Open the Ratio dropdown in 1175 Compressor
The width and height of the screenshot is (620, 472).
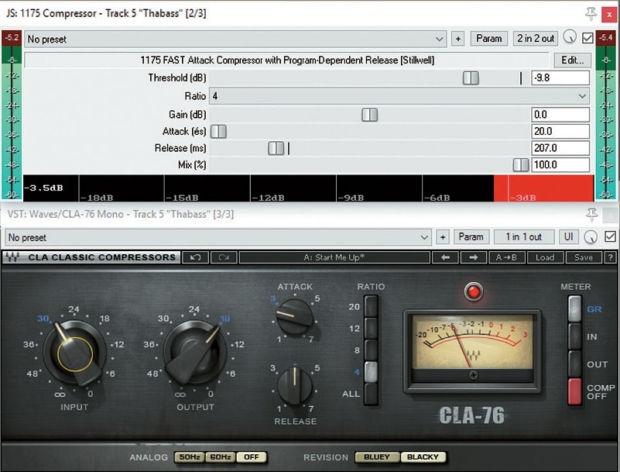click(399, 96)
